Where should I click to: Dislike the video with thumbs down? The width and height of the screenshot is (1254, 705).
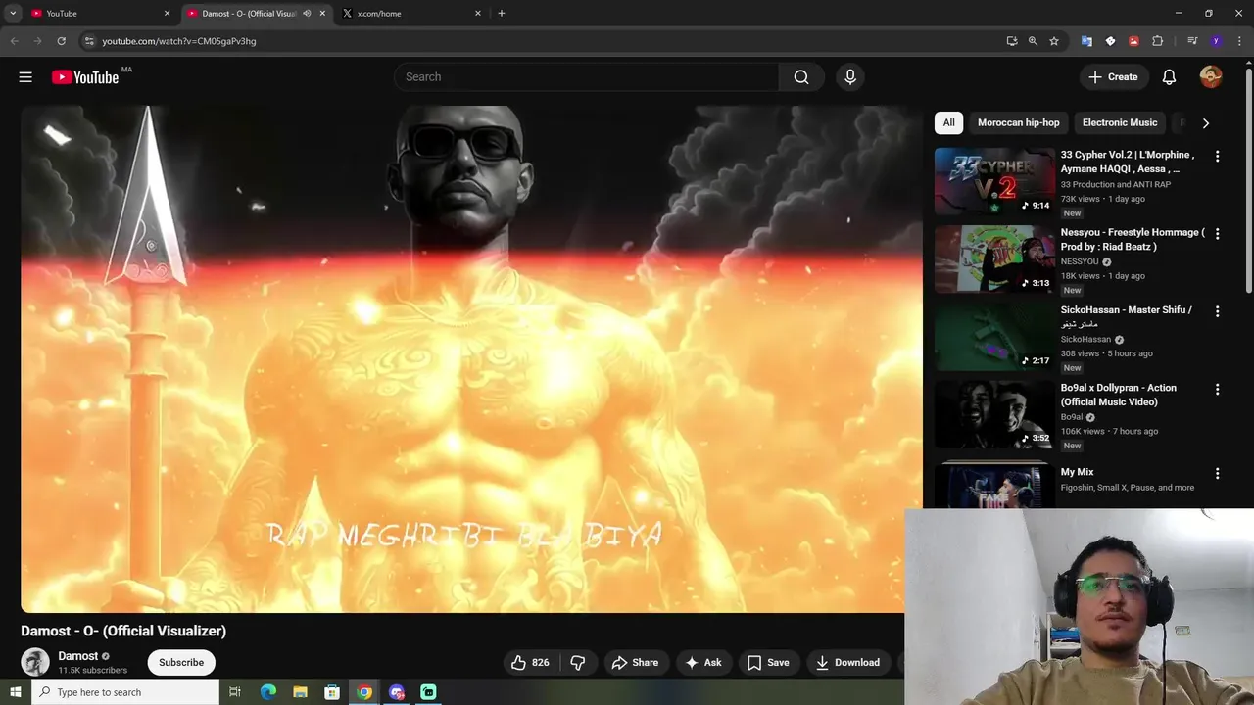(x=578, y=663)
